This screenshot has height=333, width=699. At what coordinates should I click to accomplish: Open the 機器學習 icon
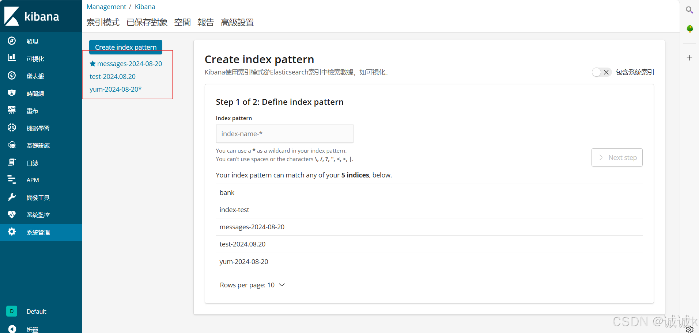tap(12, 127)
